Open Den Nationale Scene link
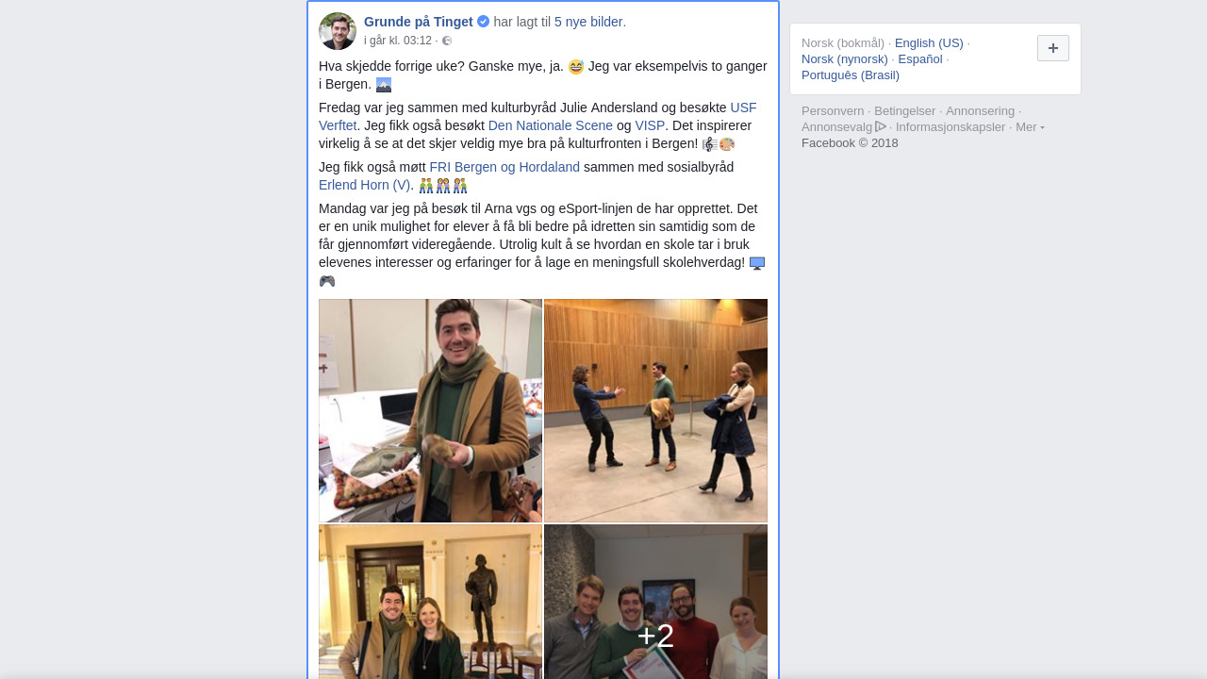Screen dimensions: 1207x679 tap(551, 125)
